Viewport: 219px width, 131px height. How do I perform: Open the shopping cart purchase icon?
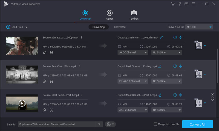click(x=172, y=4)
